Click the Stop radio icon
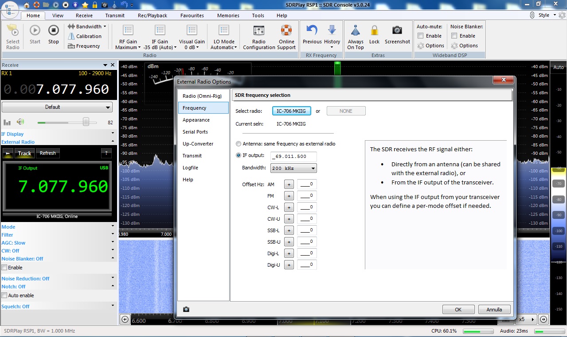The image size is (567, 337). [53, 31]
